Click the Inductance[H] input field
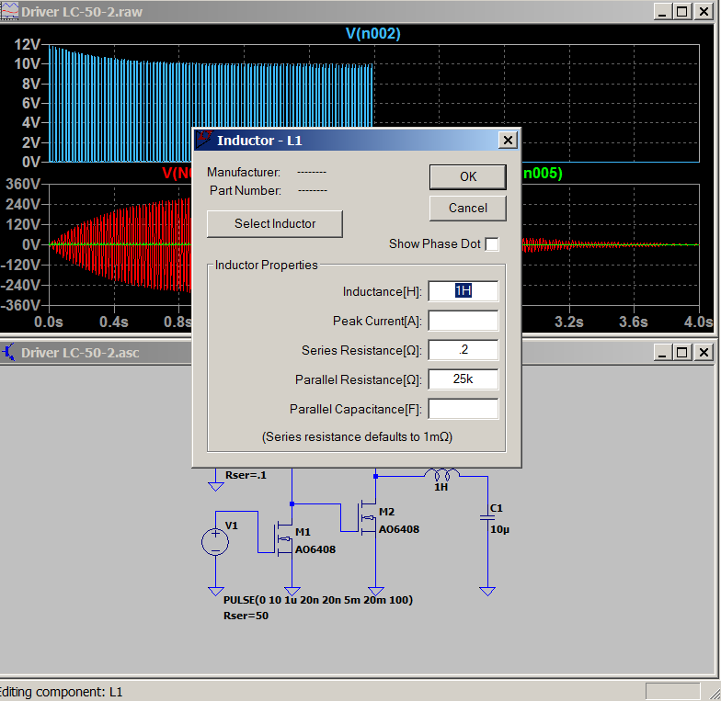This screenshot has height=701, width=721. tap(463, 291)
